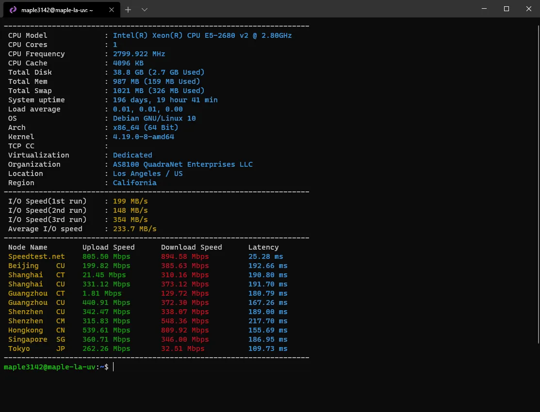Click the command prompt input line
The height and width of the screenshot is (412, 540).
(x=56, y=367)
